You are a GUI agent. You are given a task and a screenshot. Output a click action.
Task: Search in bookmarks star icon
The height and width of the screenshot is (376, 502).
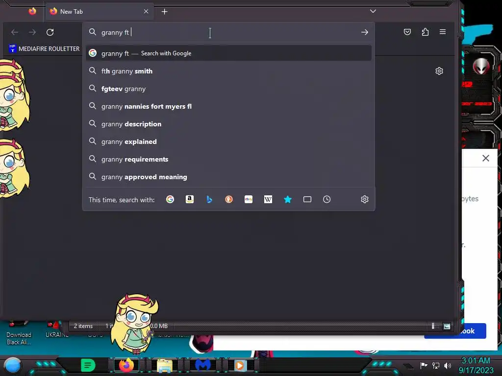tap(287, 200)
